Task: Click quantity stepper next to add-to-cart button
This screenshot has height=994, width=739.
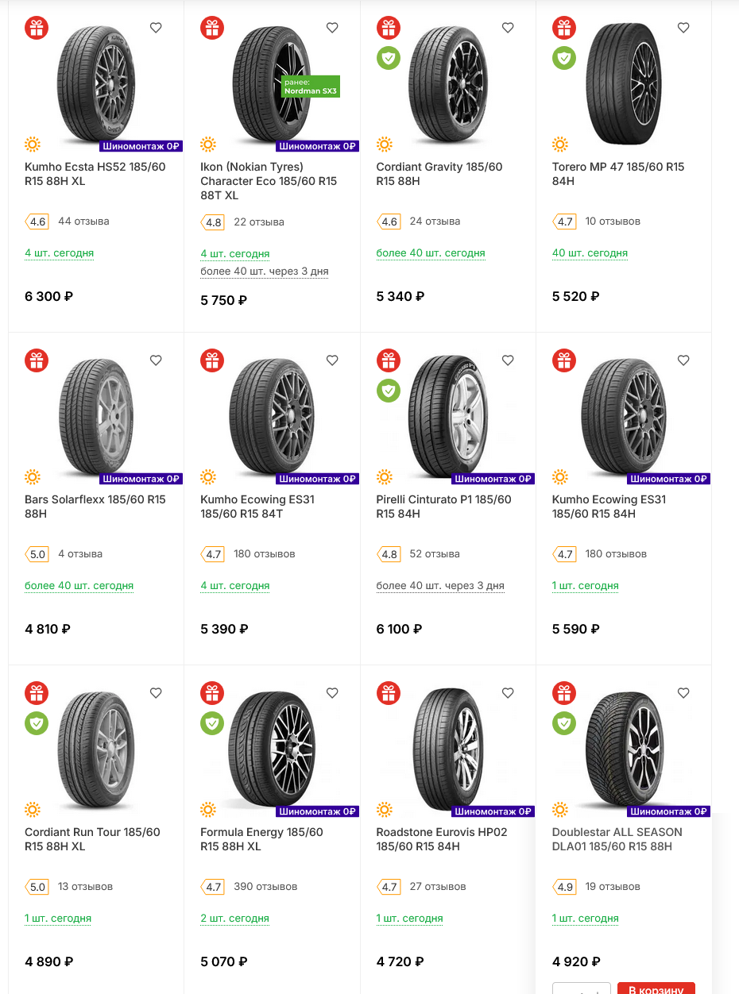Action: [x=582, y=989]
